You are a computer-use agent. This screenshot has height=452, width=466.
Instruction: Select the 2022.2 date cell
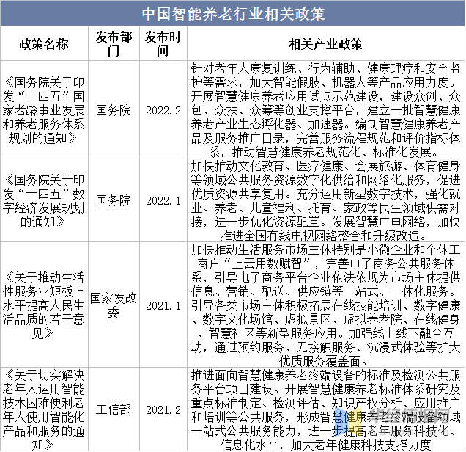pyautogui.click(x=161, y=110)
